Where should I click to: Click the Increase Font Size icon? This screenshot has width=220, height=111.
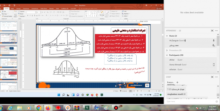click(42, 12)
